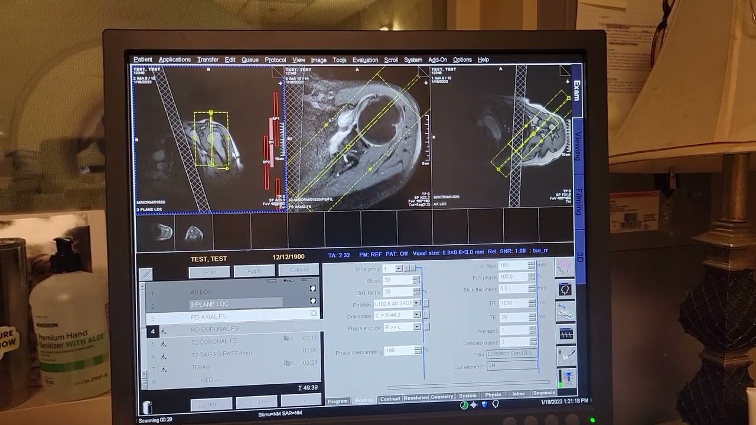Click the corner fold icon of first image segment

(278, 72)
